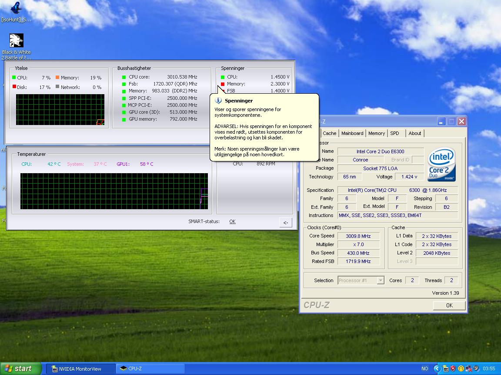
Task: Click the taskbar clock showing 03:55
Action: click(x=489, y=368)
